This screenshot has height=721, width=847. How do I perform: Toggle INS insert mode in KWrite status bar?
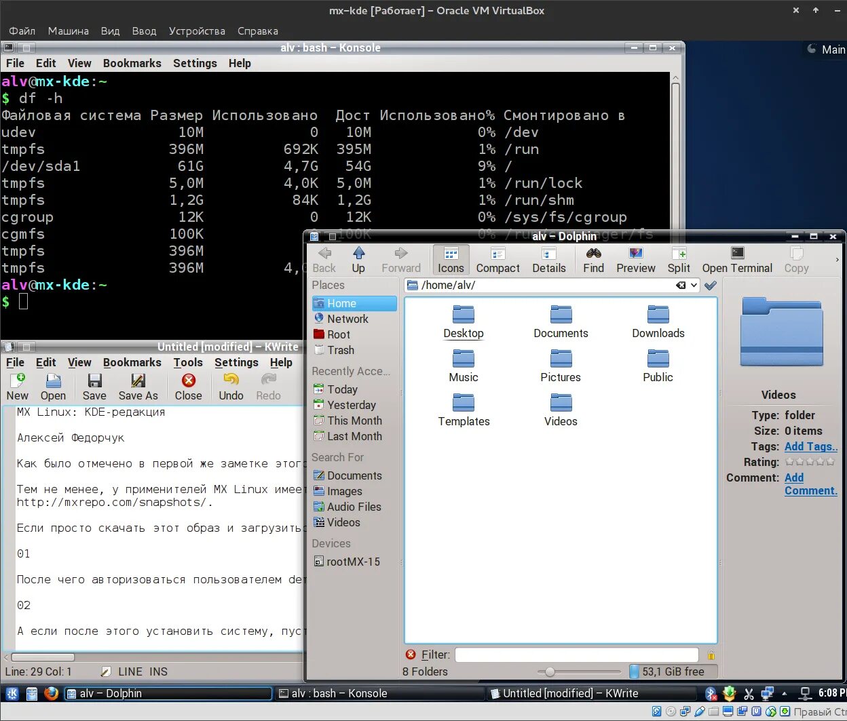coord(158,671)
